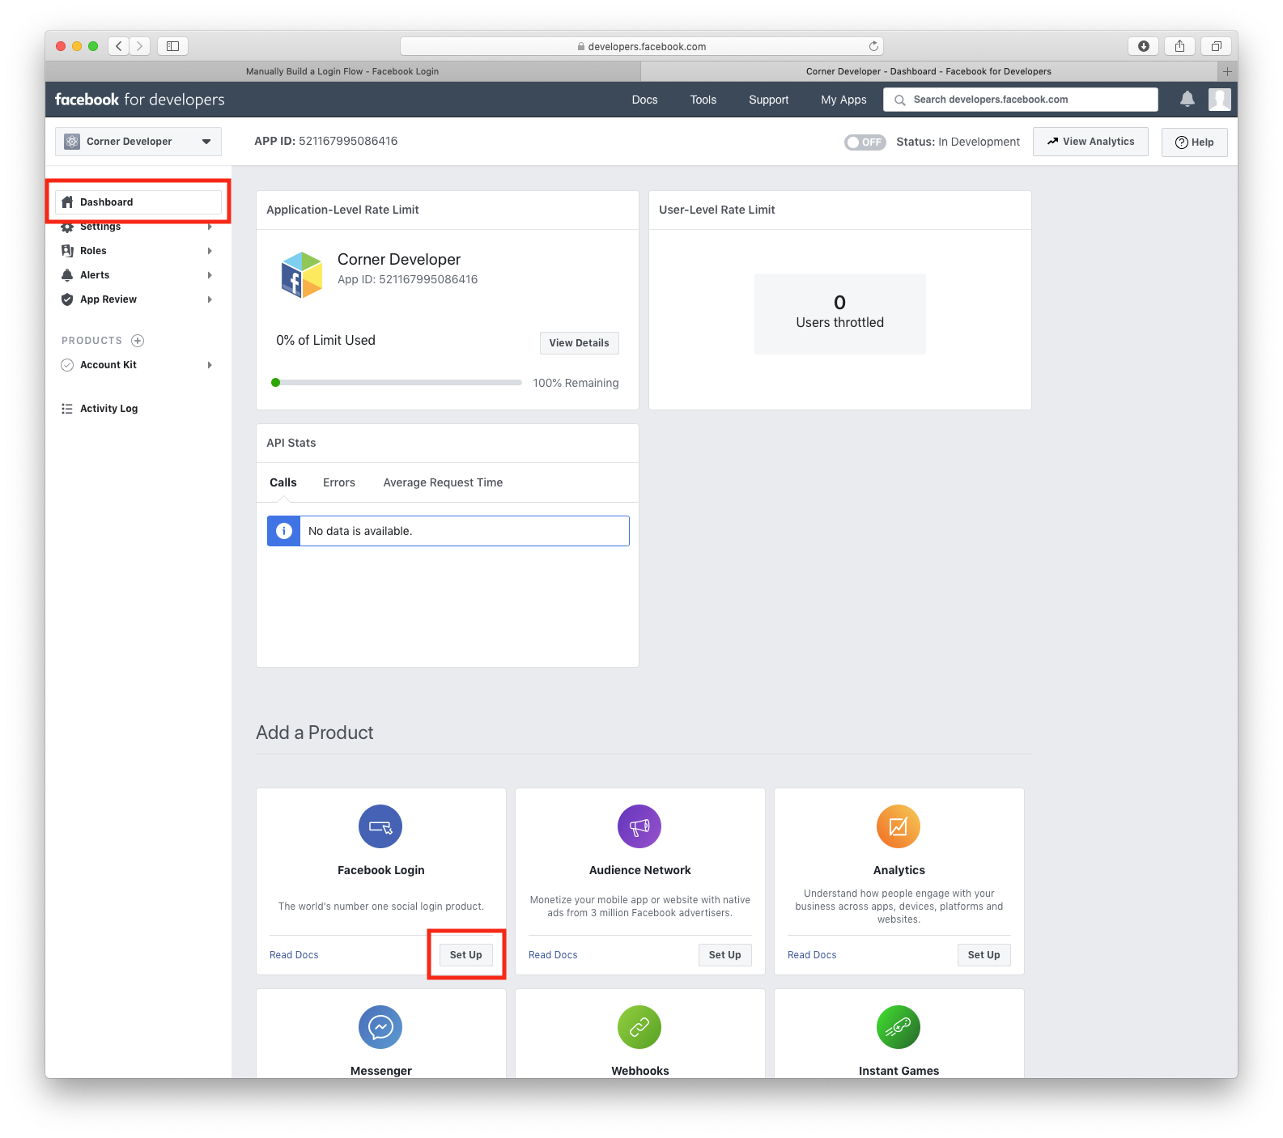Click the View Analytics button
Viewport: 1283px width, 1138px height.
pos(1090,142)
